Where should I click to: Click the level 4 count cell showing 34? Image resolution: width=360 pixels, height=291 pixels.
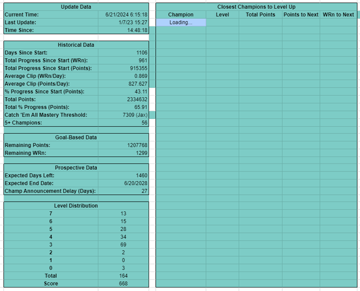click(x=123, y=237)
